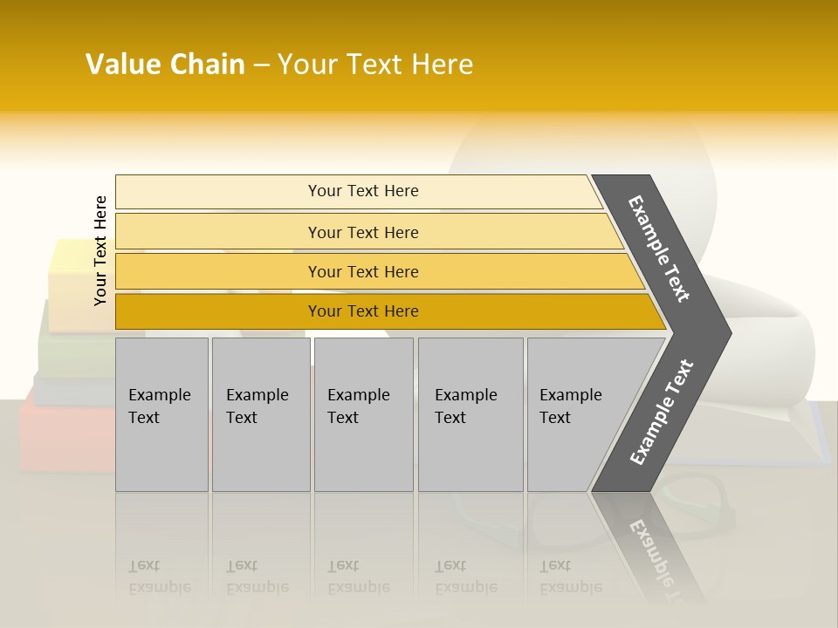Click lower 'Example Text' on the dark chevron
This screenshot has height=628, width=838.
662,413
